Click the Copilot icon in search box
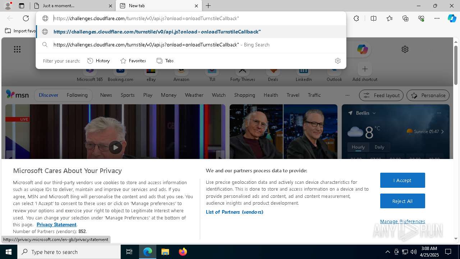This screenshot has height=259, width=460. click(362, 49)
